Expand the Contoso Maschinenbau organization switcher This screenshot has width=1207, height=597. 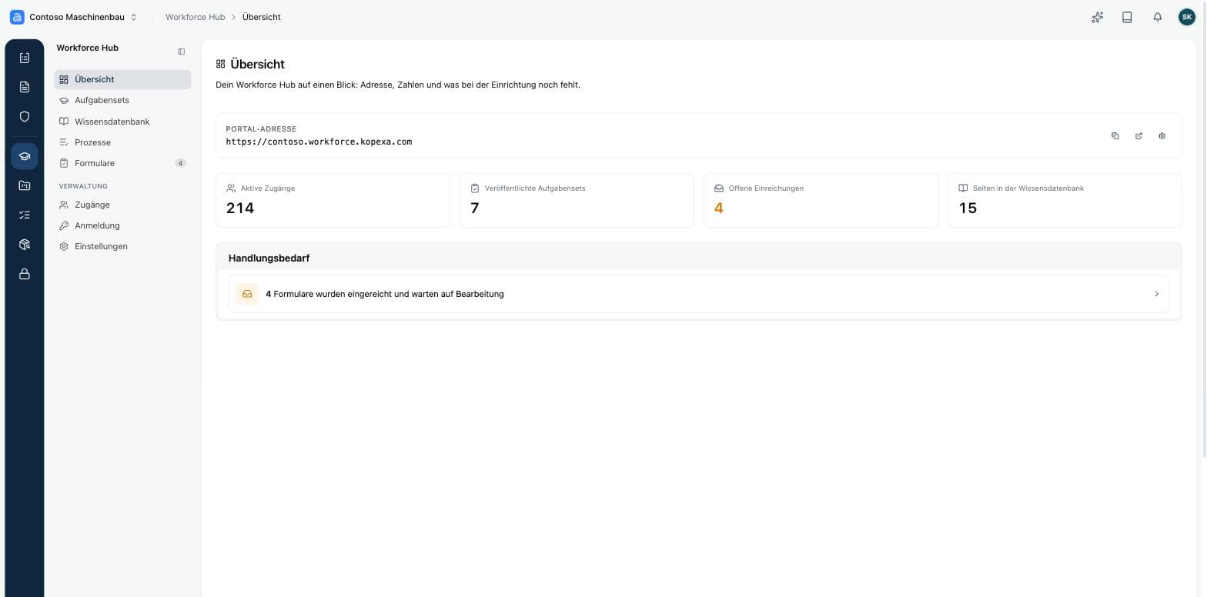click(x=74, y=17)
